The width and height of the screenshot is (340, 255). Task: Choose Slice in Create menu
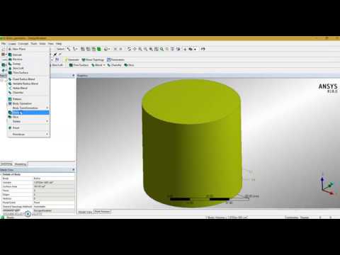click(28, 117)
